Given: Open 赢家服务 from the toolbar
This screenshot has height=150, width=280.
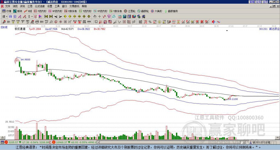Looking at the screenshot, I should point(171,11).
